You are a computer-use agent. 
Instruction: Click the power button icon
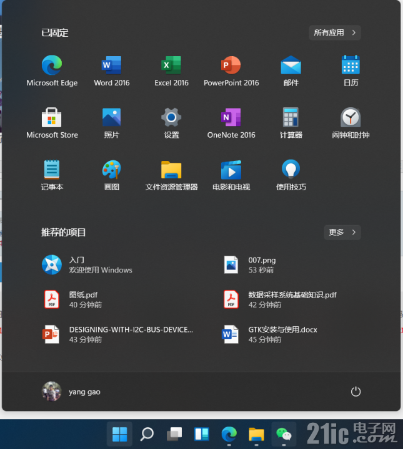pos(356,392)
